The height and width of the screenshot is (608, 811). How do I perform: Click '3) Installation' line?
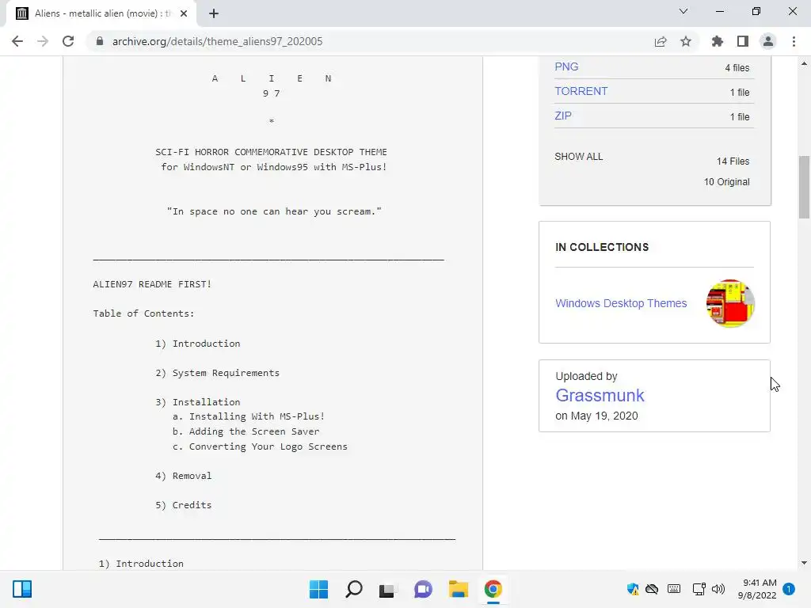coord(197,402)
